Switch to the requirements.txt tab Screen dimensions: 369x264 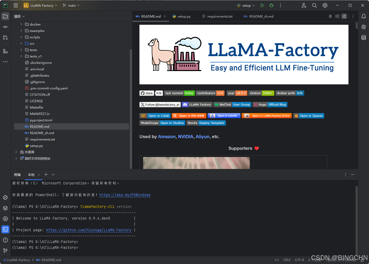(x=217, y=16)
